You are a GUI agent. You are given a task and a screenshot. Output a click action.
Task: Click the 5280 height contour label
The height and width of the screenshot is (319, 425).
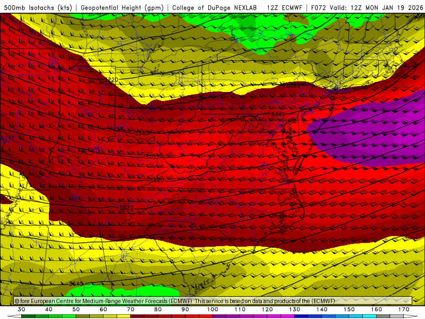[x=294, y=86]
